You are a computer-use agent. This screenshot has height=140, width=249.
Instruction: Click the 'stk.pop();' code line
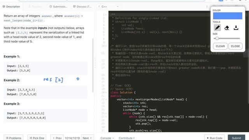143,124
